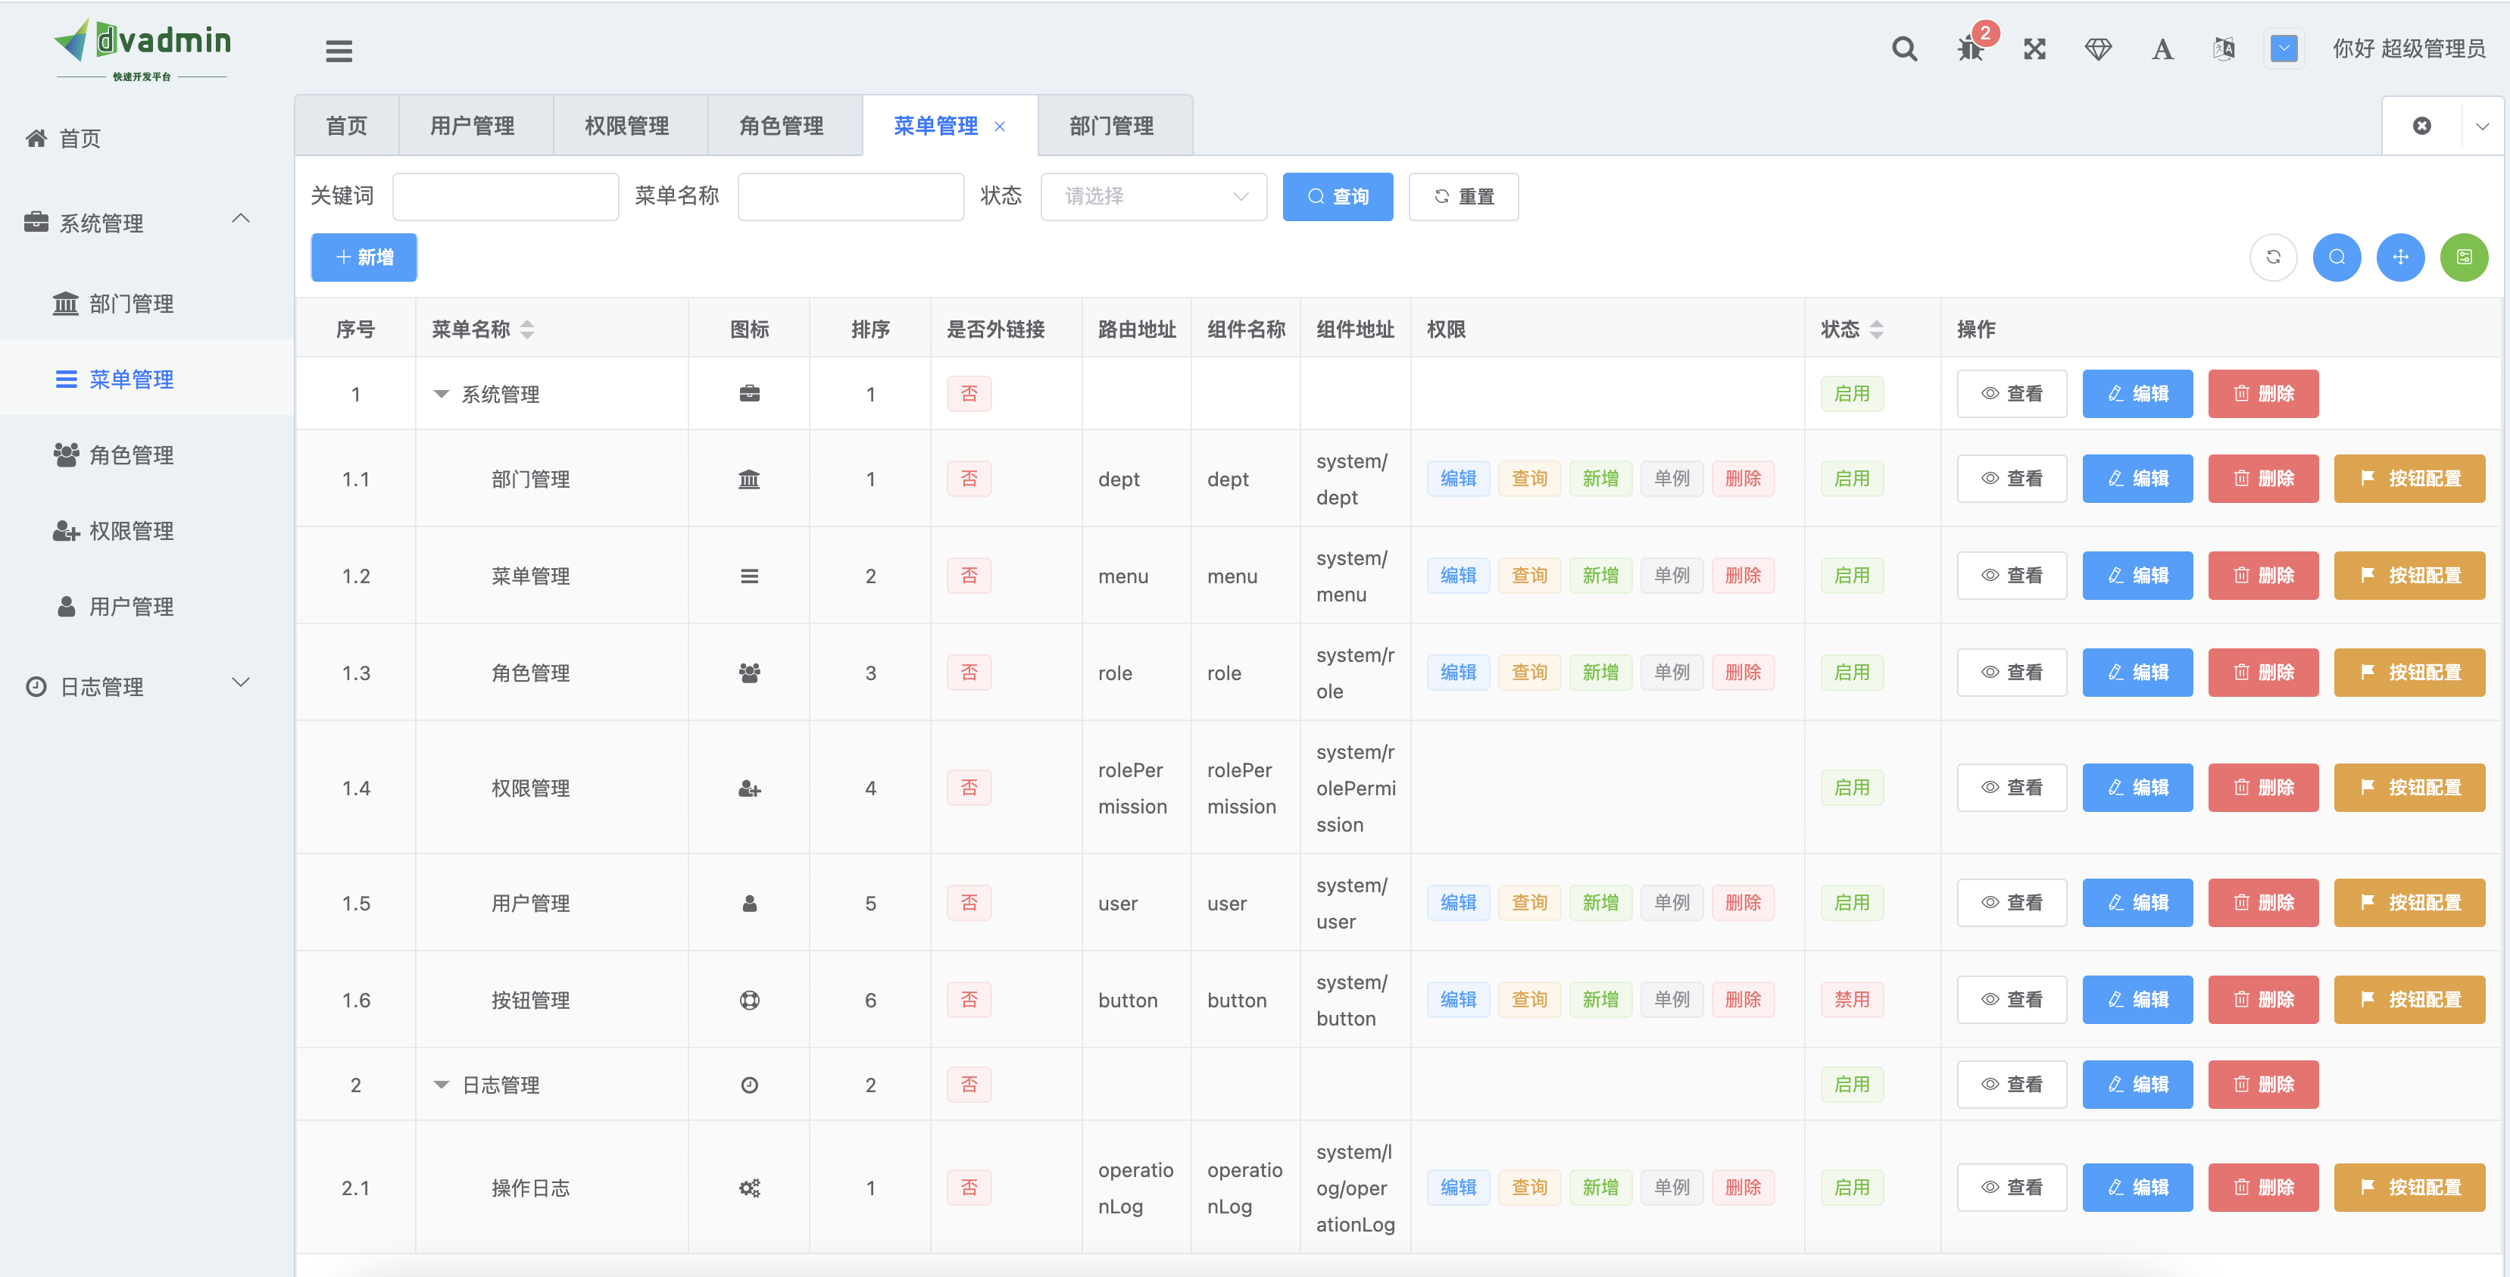Screen dimensions: 2510x1277
Task: Click the 重置 reset button
Action: tap(1463, 197)
